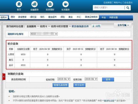Open the 生活服务 life services icon
This screenshot has height=104, width=138.
pyautogui.click(x=65, y=4)
